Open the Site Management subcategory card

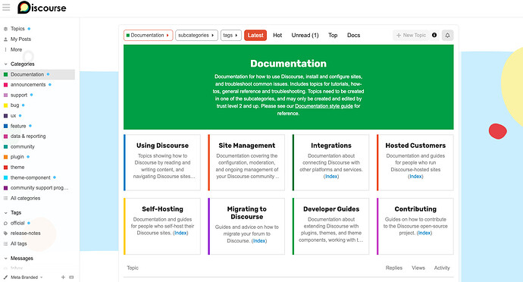(x=247, y=162)
